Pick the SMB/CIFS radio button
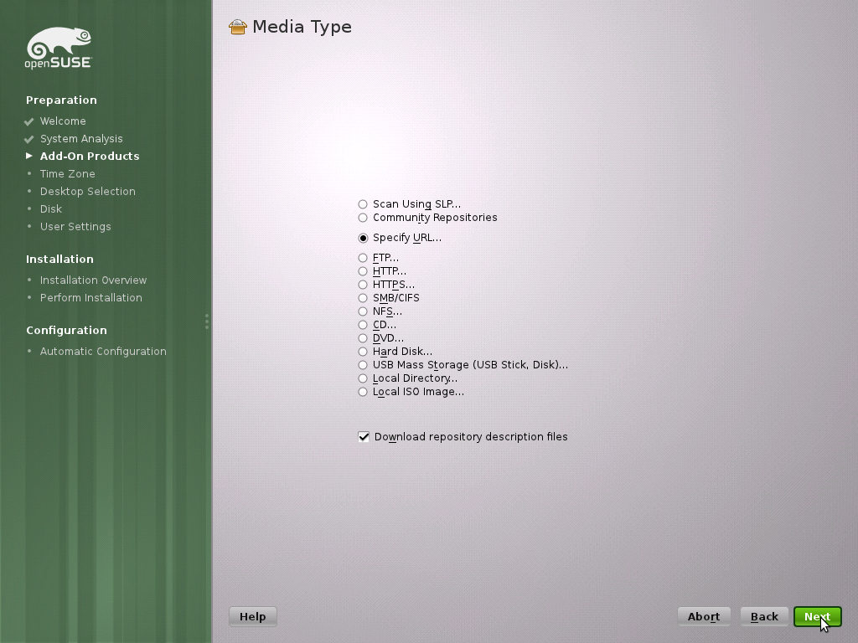The width and height of the screenshot is (858, 643). pos(363,298)
